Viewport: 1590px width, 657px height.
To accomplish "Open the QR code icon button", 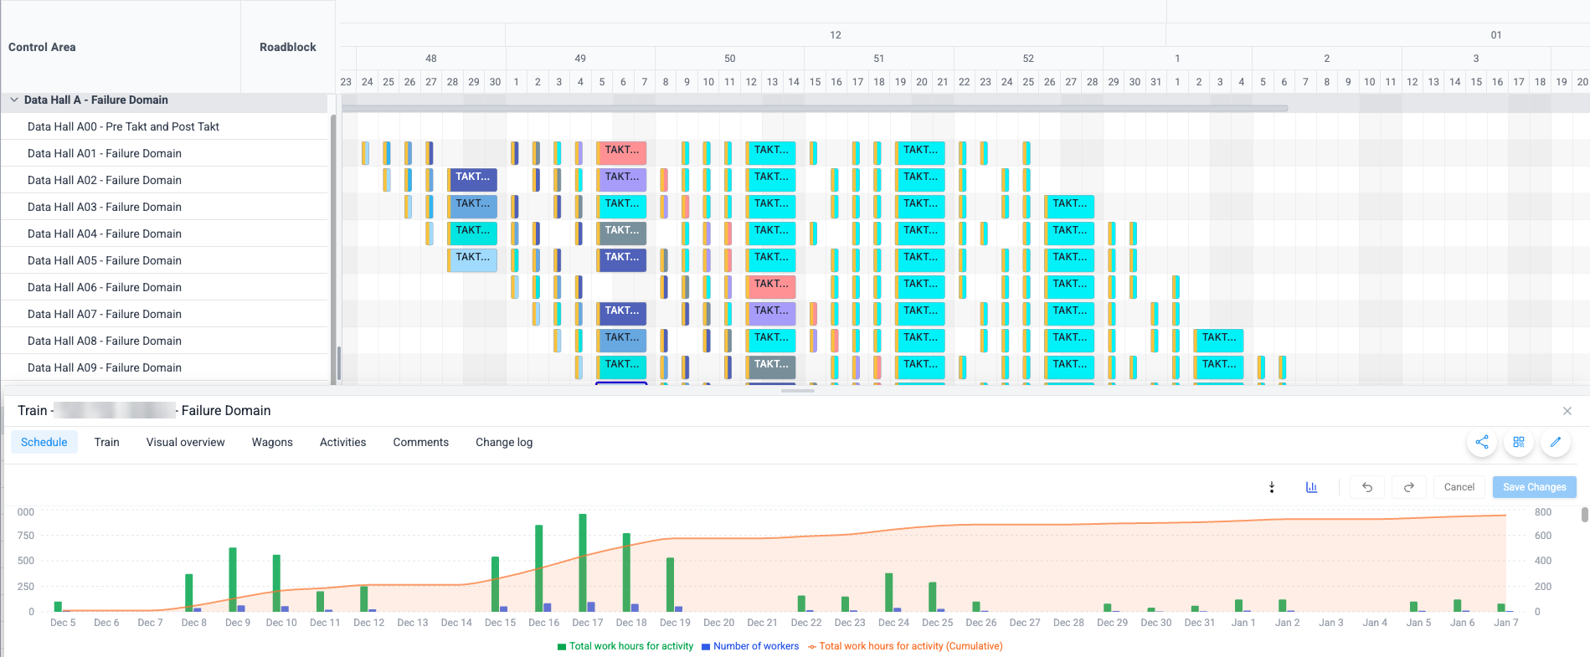I will click(1519, 442).
